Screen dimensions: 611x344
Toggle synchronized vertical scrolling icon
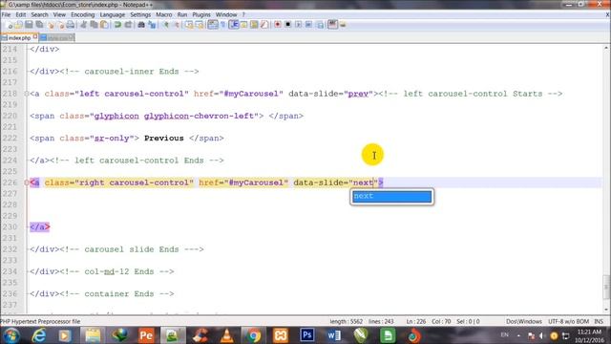point(189,25)
